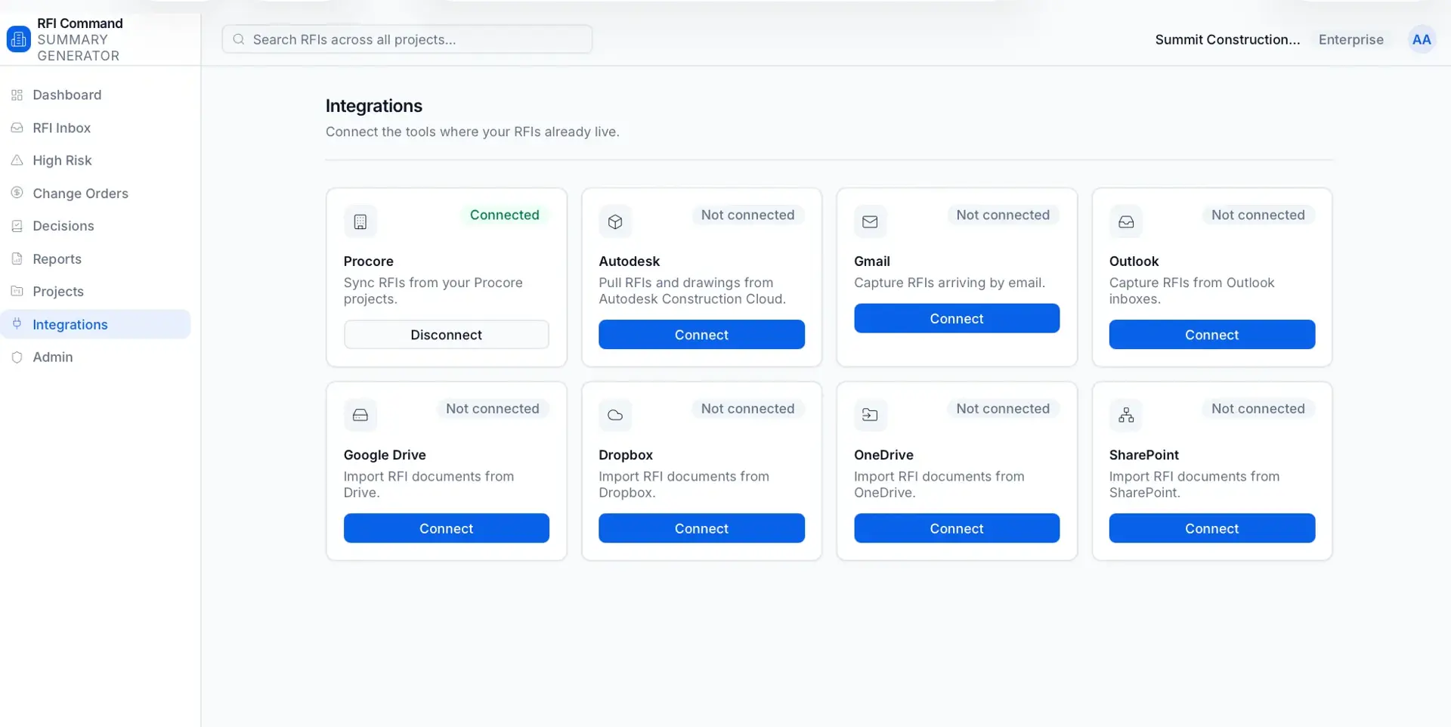
Task: Click the Dropbox cloud icon
Action: [615, 415]
